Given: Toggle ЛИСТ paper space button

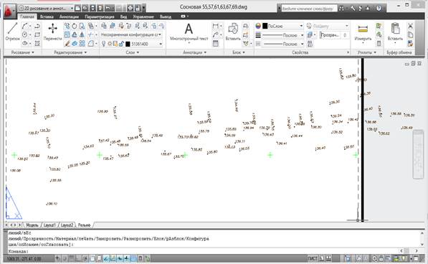Looking at the screenshot, I should point(313,258).
